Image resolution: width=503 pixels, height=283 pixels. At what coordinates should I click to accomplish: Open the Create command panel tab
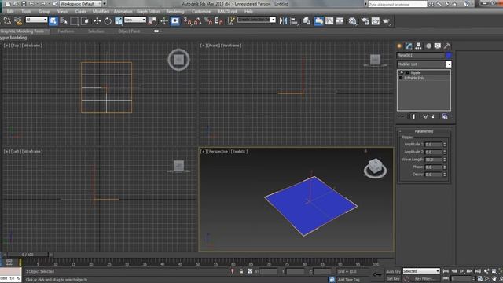(x=399, y=46)
